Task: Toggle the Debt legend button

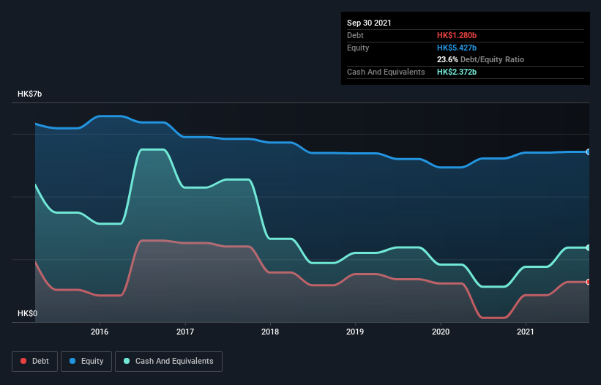Action: (x=35, y=362)
